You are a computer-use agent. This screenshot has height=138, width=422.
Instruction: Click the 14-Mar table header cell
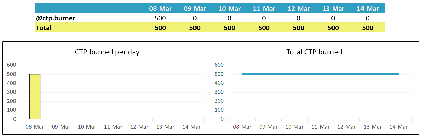[x=368, y=9]
